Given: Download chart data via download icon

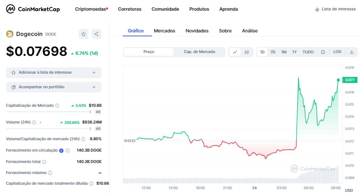Looking at the screenshot, I should (351, 52).
